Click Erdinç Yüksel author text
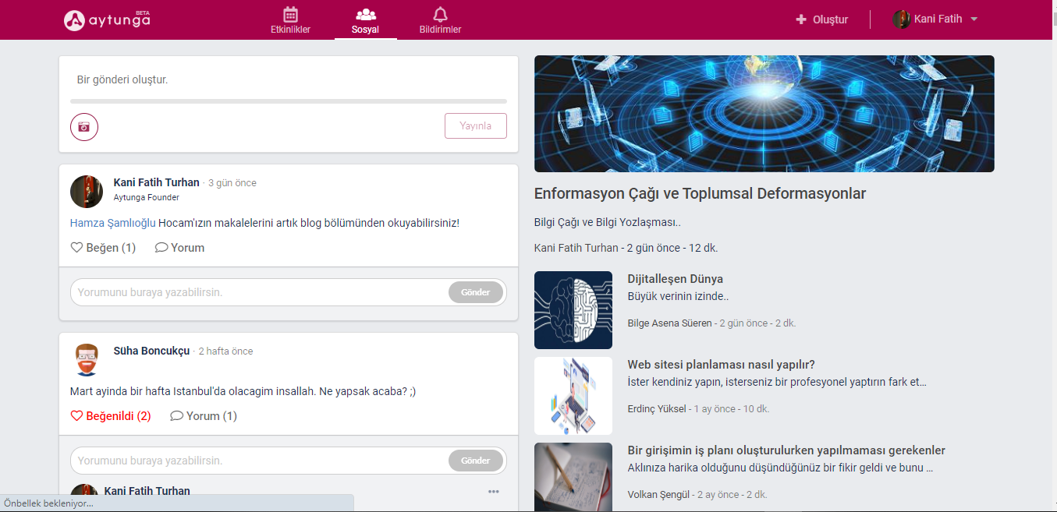The width and height of the screenshot is (1057, 512). 657,408
